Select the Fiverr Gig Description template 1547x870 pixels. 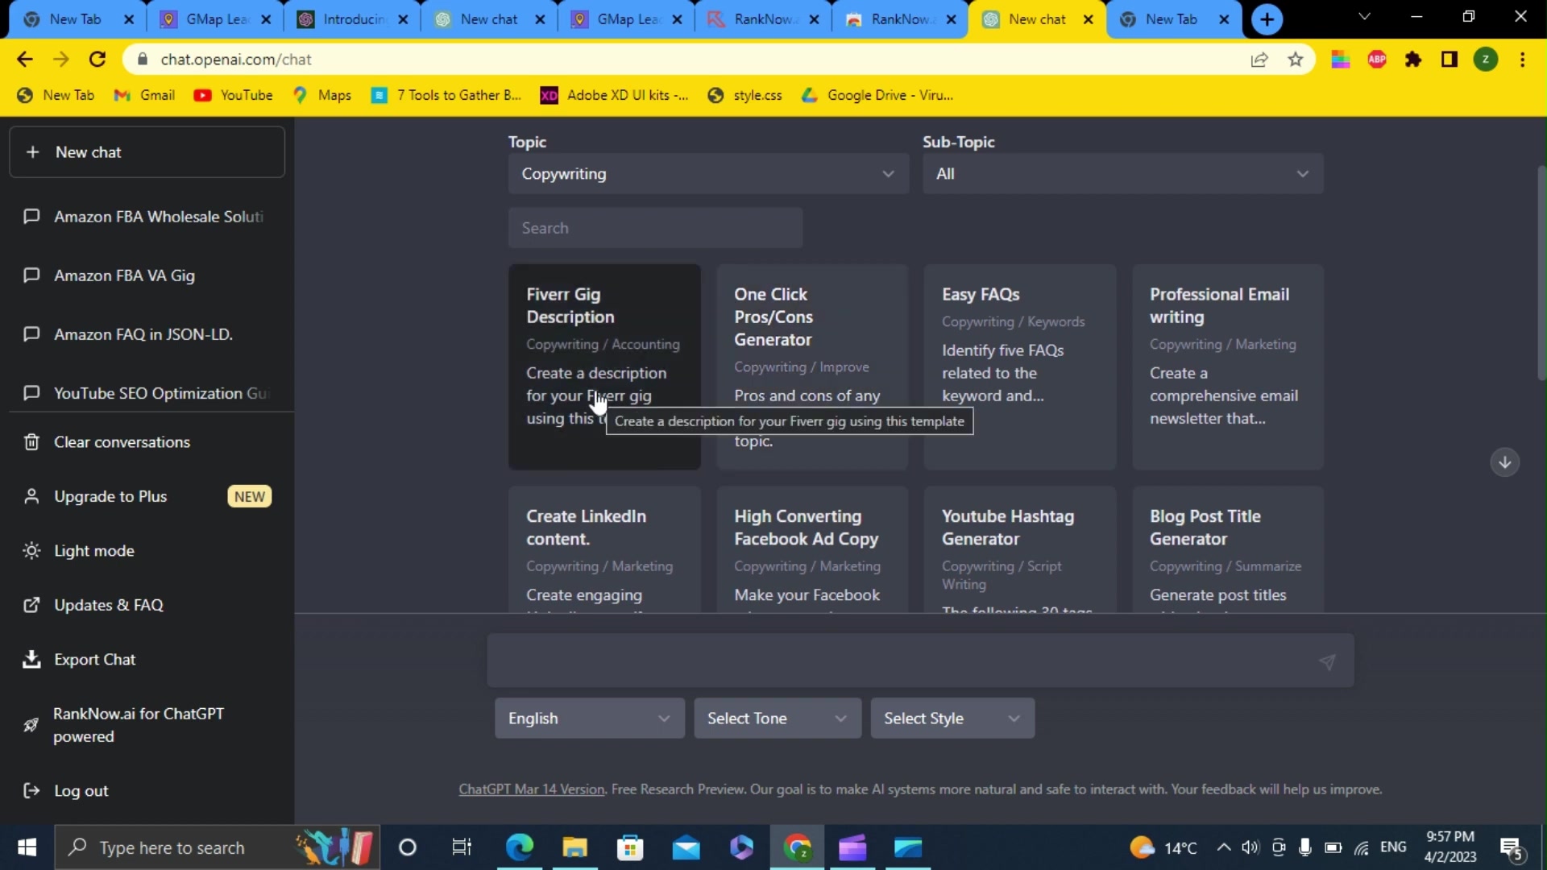click(604, 367)
